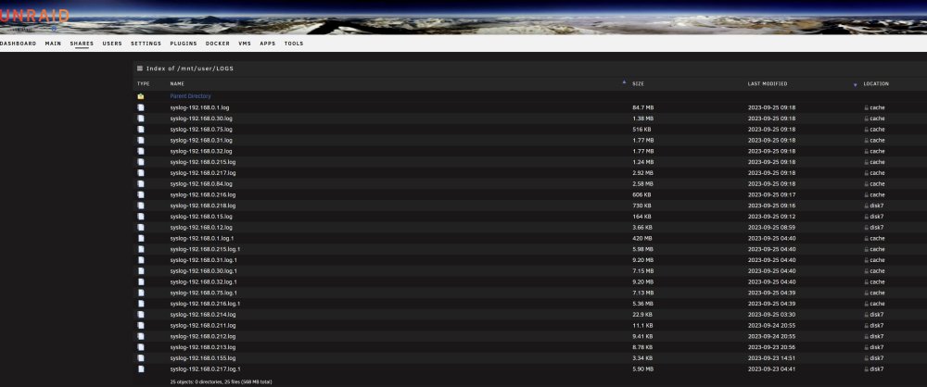
Task: Click file icon for syslog-192.168.0.75.log
Action: click(141, 130)
